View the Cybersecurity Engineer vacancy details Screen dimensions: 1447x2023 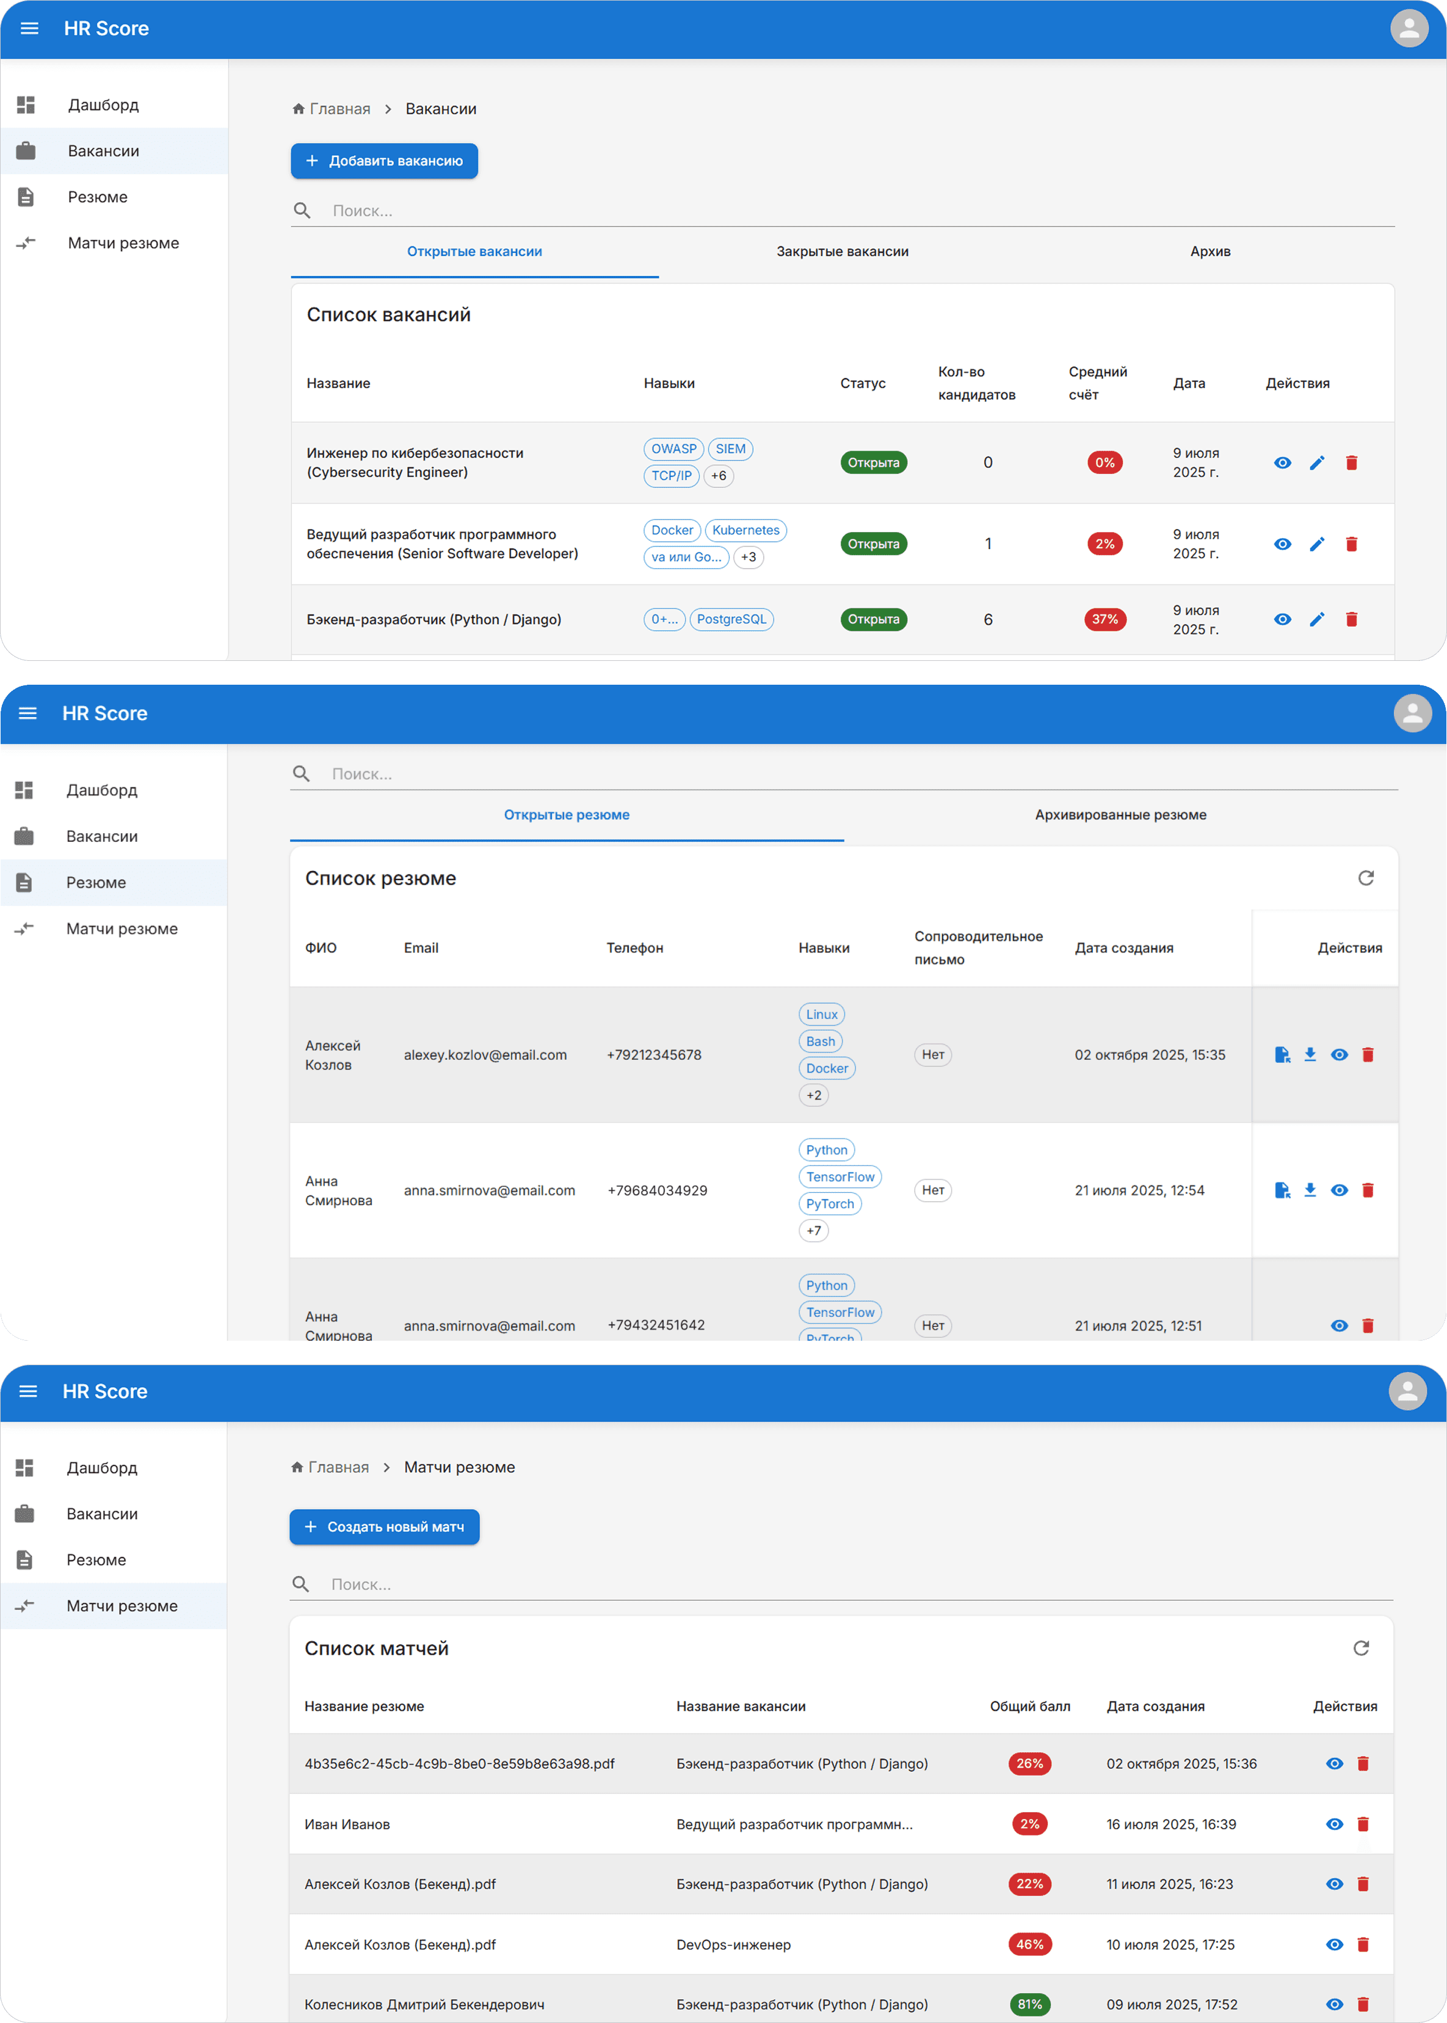1282,462
